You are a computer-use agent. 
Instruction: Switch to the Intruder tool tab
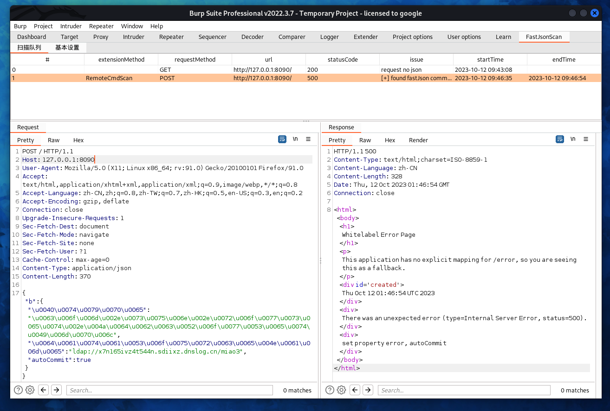134,37
